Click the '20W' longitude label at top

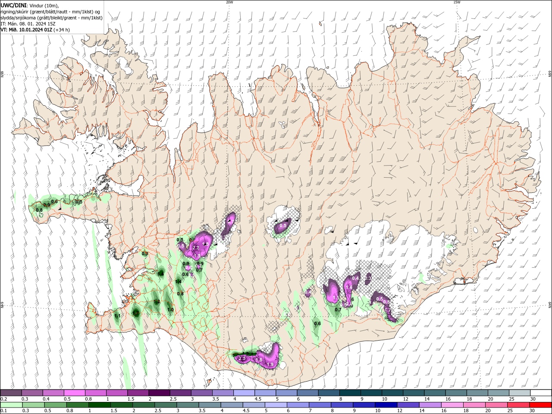(x=229, y=2)
